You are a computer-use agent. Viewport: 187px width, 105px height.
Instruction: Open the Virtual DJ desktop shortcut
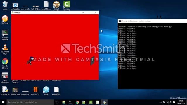coord(56,5)
